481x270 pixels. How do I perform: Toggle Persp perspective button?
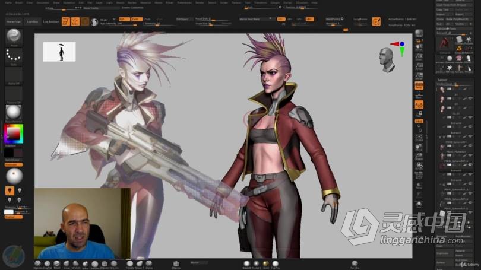tap(419, 86)
